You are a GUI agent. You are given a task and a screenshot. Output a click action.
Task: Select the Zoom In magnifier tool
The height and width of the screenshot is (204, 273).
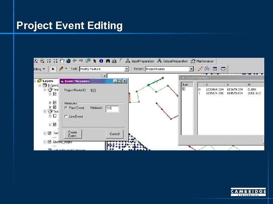[x=36, y=61]
